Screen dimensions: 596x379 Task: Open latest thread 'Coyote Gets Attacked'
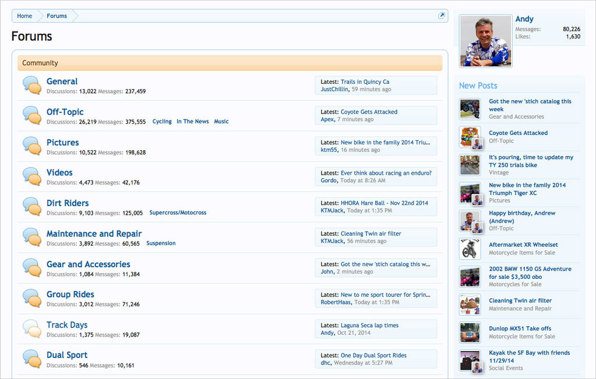(x=369, y=112)
